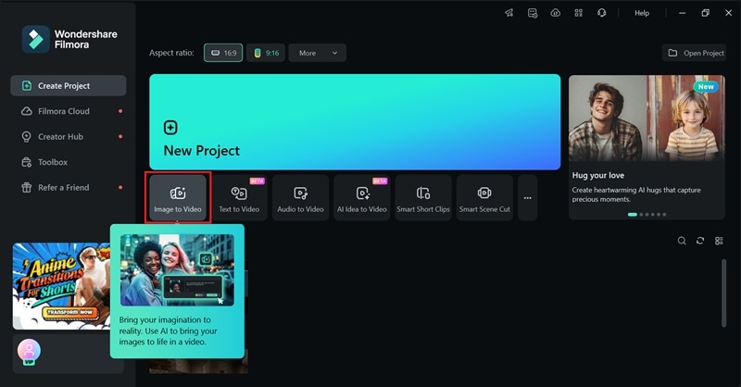Select the 16:9 aspect ratio
Screen dimensions: 741x387
(223, 53)
